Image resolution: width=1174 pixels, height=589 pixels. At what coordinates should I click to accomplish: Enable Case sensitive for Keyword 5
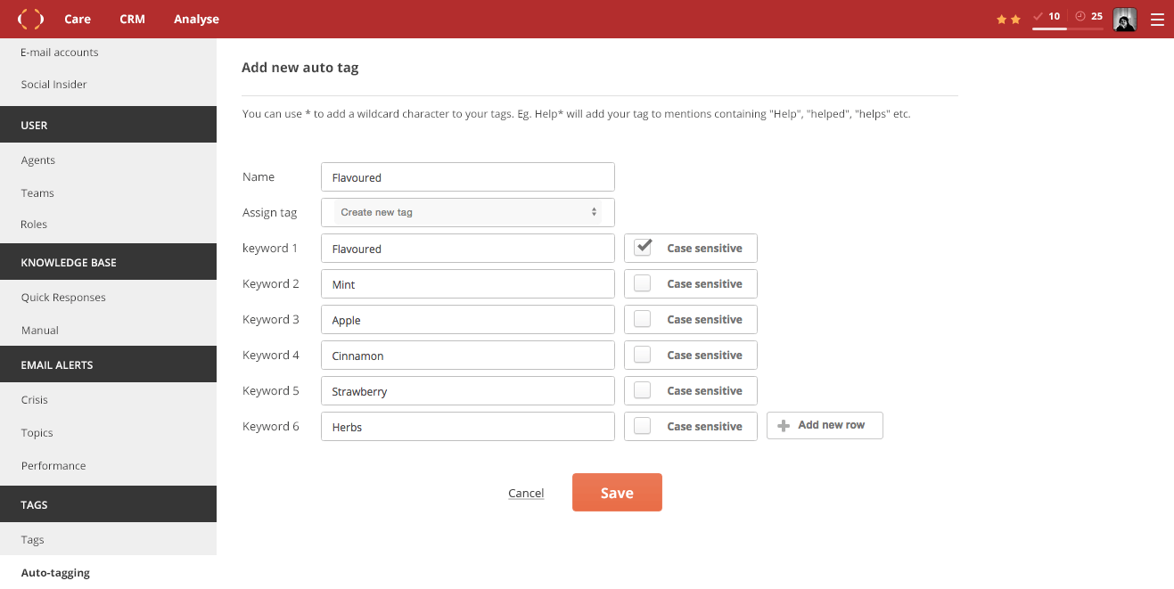[643, 390]
